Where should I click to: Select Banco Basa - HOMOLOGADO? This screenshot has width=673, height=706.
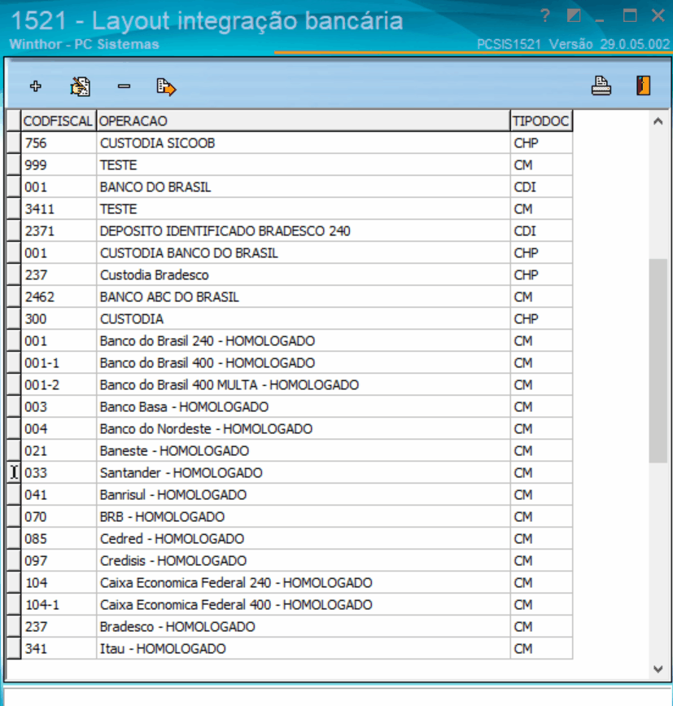(x=304, y=406)
